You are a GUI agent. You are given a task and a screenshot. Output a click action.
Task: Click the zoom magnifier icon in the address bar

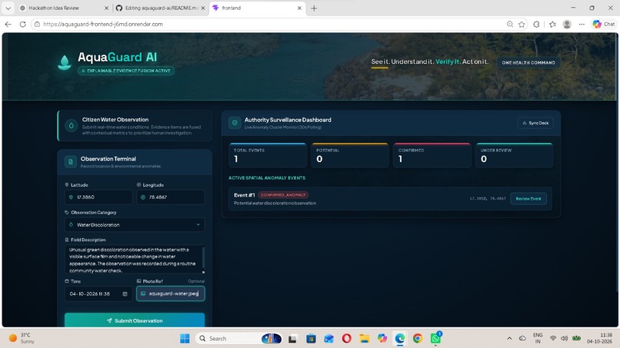point(510,24)
